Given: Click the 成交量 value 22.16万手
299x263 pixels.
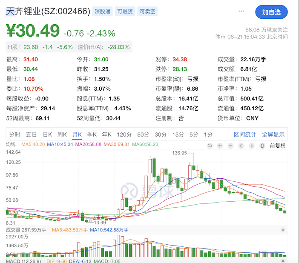Looking at the screenshot, I should pos(253,60).
